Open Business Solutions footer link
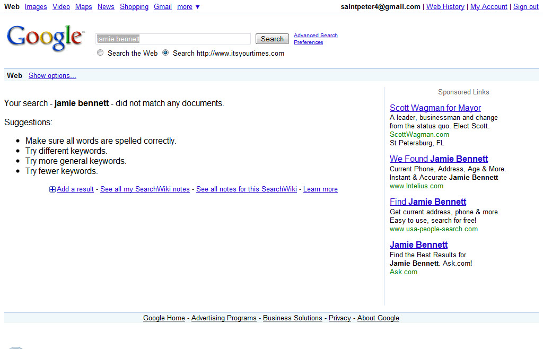The height and width of the screenshot is (349, 543). [292, 318]
